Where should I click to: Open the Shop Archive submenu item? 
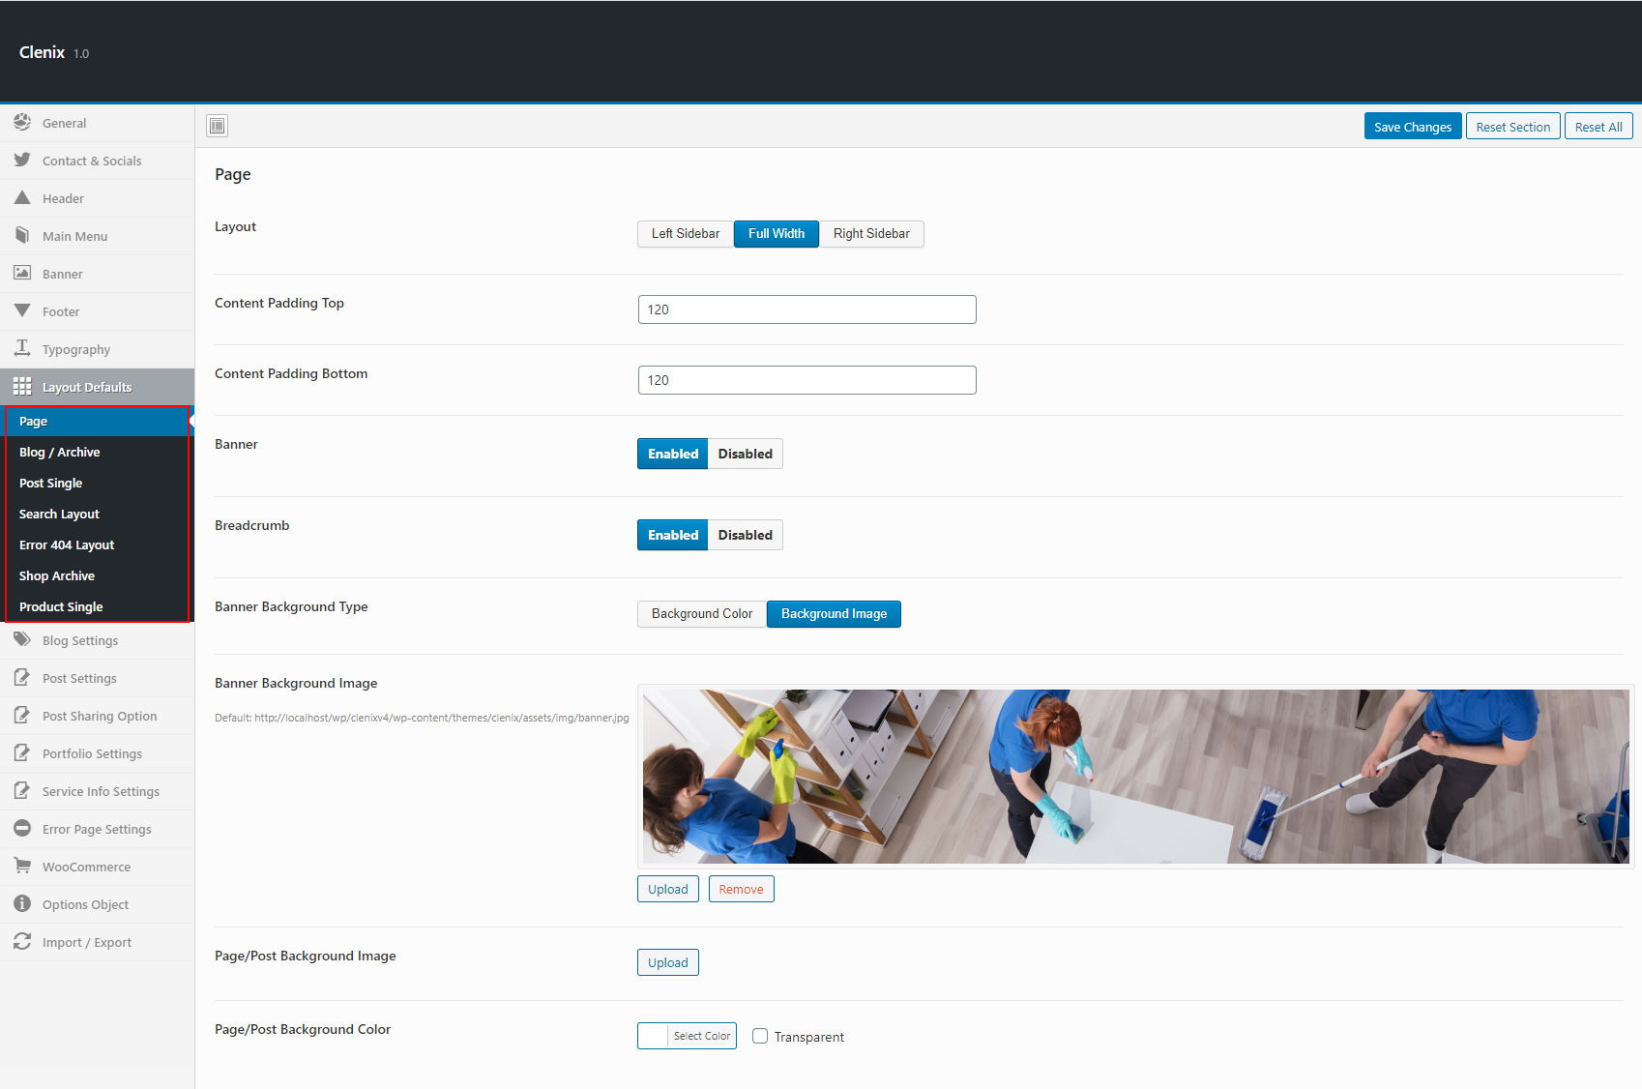pyautogui.click(x=97, y=576)
